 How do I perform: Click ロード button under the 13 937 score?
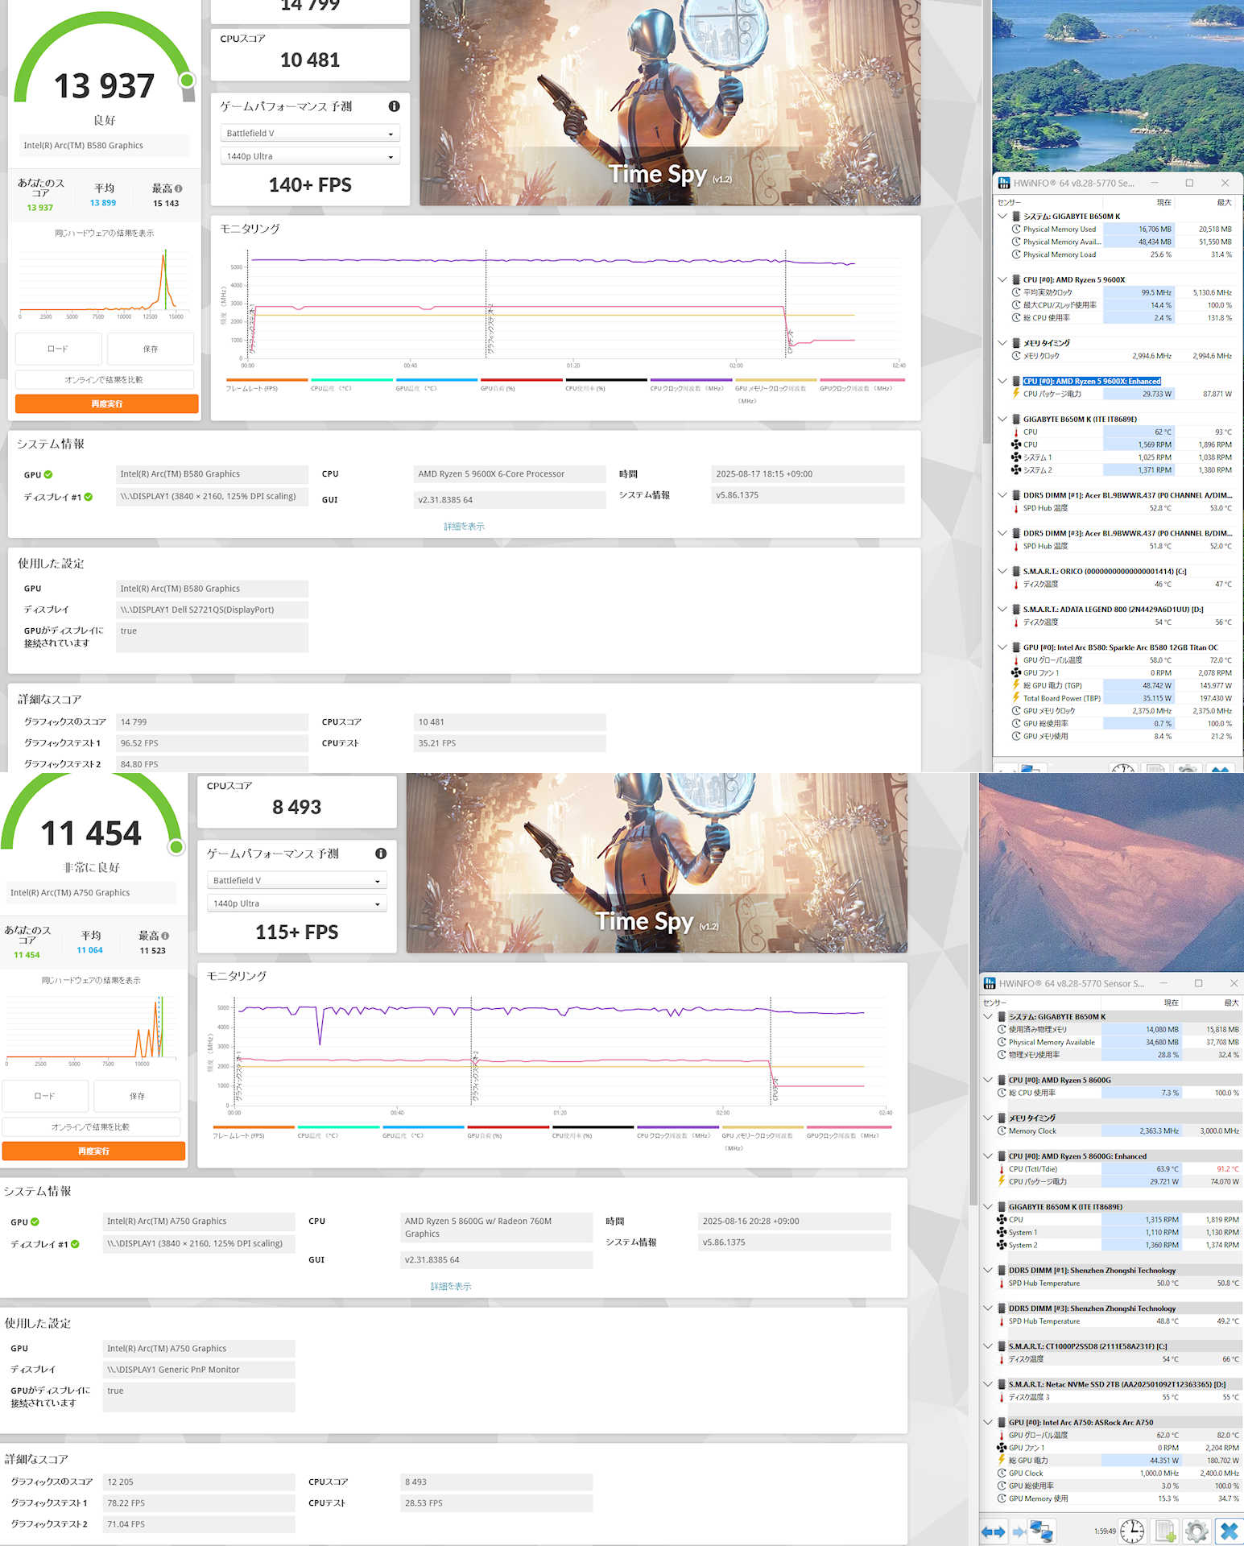point(58,349)
